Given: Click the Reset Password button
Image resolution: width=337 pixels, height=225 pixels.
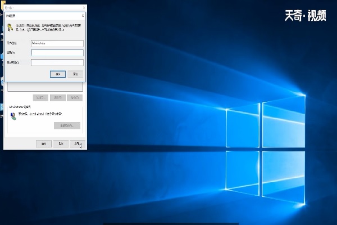Looking at the screenshot, I should (x=67, y=125).
